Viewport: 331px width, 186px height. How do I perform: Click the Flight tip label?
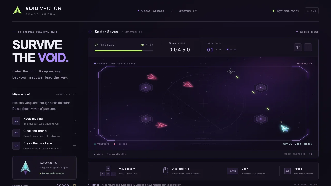[x=94, y=185]
